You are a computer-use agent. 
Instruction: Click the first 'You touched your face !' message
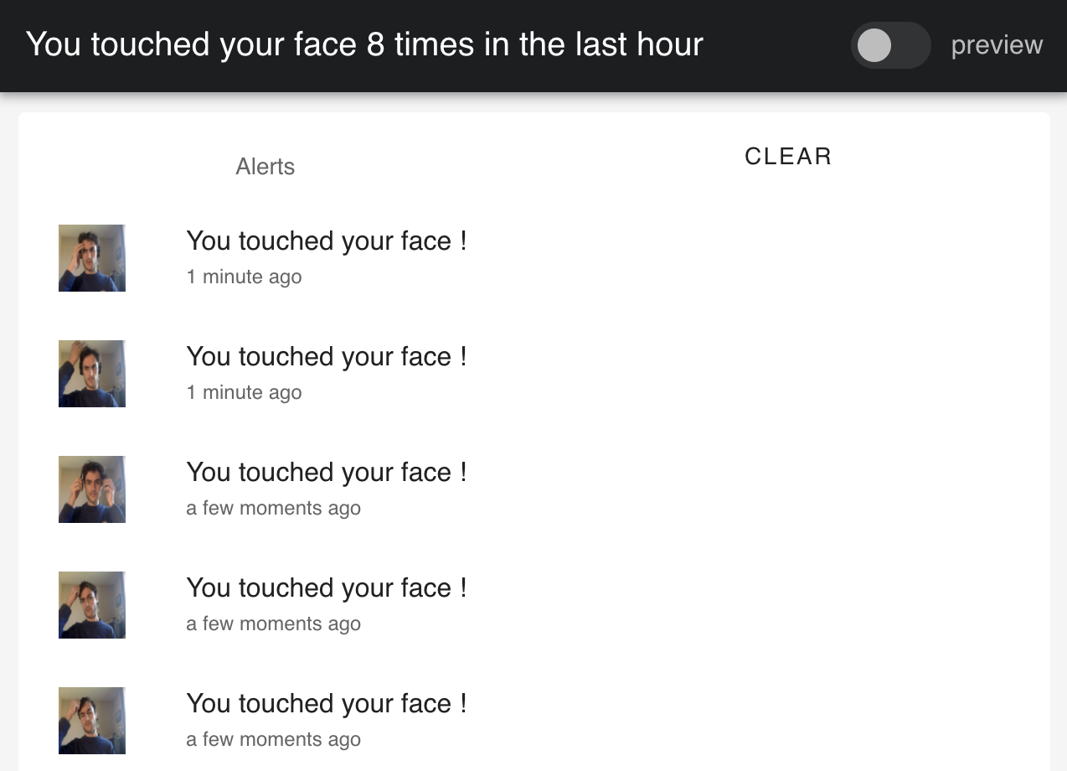[x=327, y=241]
